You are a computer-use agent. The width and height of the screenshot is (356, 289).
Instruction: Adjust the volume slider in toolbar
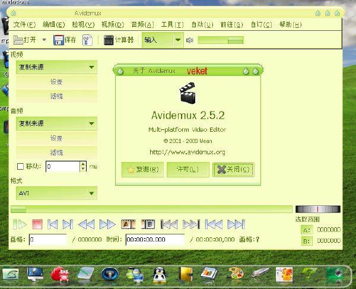coord(221,40)
